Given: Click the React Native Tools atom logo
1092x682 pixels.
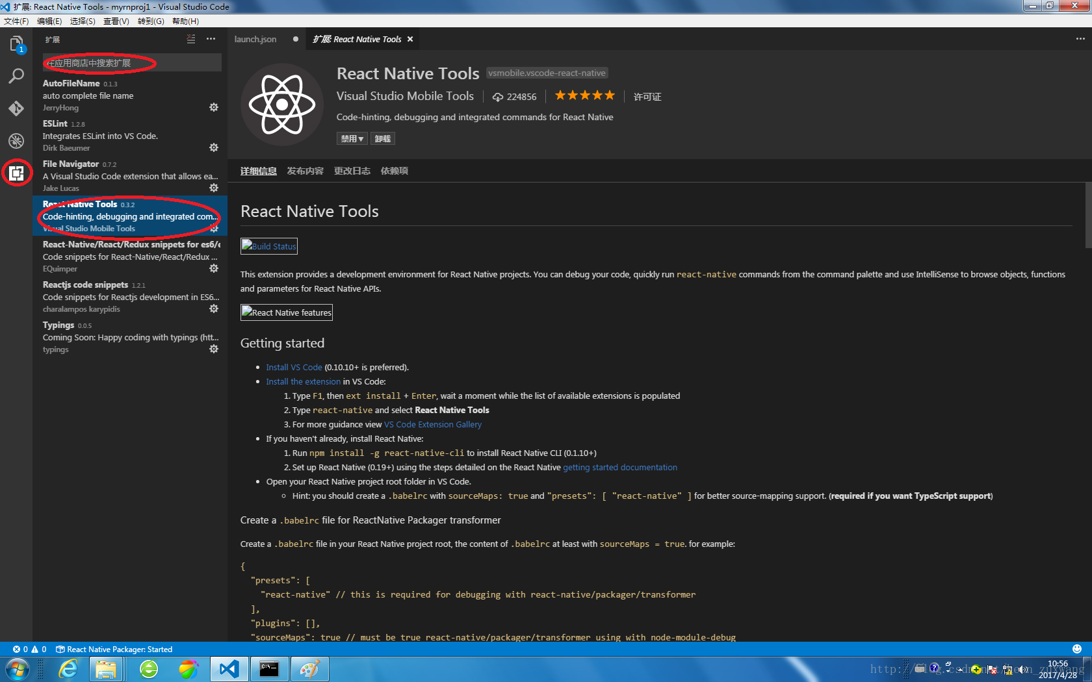Looking at the screenshot, I should tap(282, 105).
